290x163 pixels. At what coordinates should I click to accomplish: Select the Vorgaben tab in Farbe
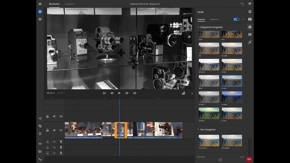click(x=201, y=19)
